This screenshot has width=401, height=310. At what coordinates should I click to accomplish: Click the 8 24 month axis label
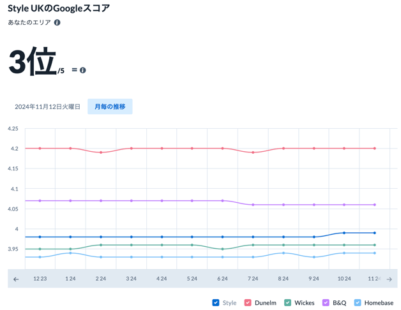pyautogui.click(x=284, y=279)
